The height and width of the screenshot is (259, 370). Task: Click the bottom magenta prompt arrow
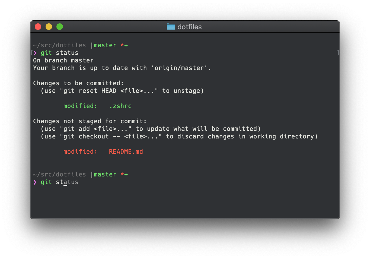(35, 182)
